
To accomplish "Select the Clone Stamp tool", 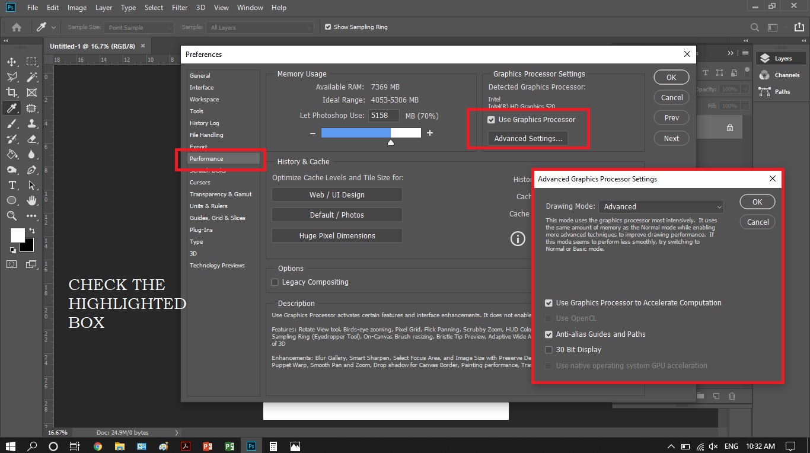I will (31, 123).
